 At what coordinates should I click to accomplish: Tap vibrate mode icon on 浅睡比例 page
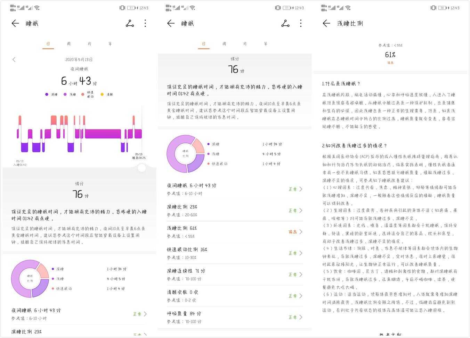click(x=433, y=8)
